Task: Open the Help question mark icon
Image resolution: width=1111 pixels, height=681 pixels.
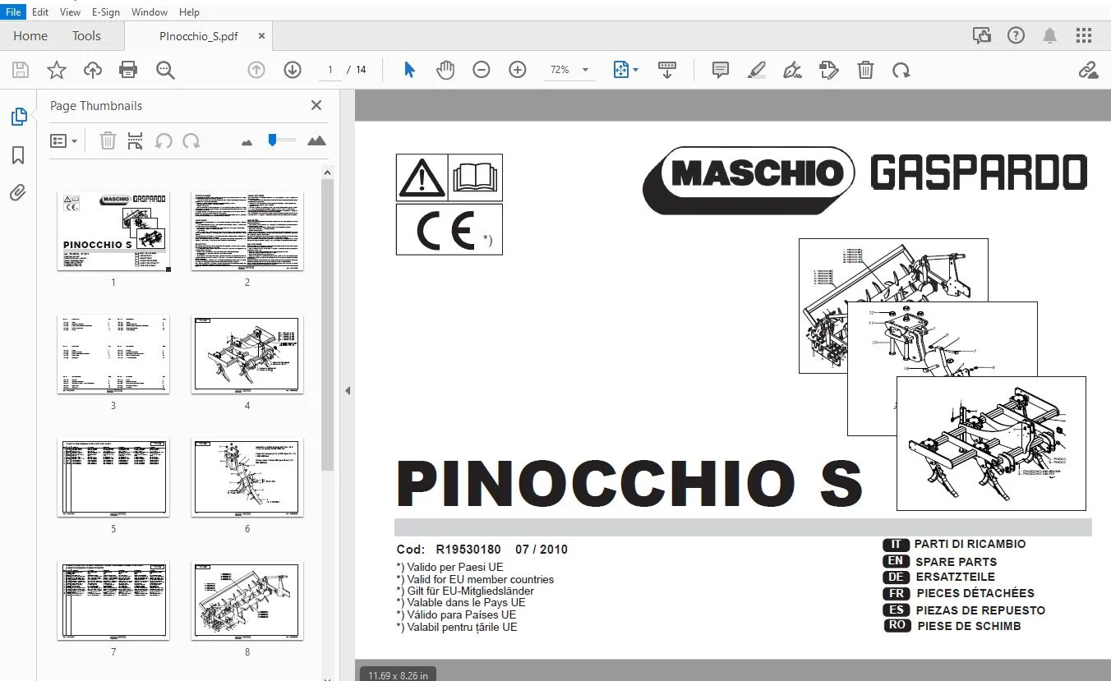Action: [1016, 35]
